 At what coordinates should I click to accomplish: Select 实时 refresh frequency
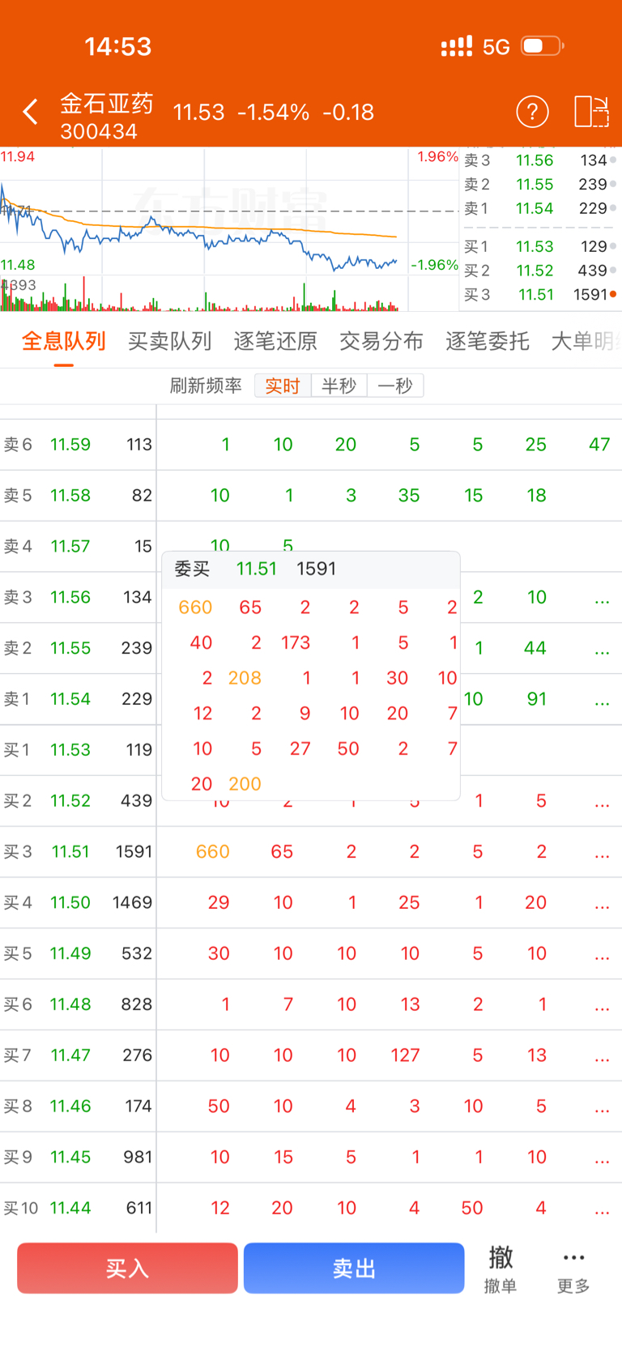[283, 386]
